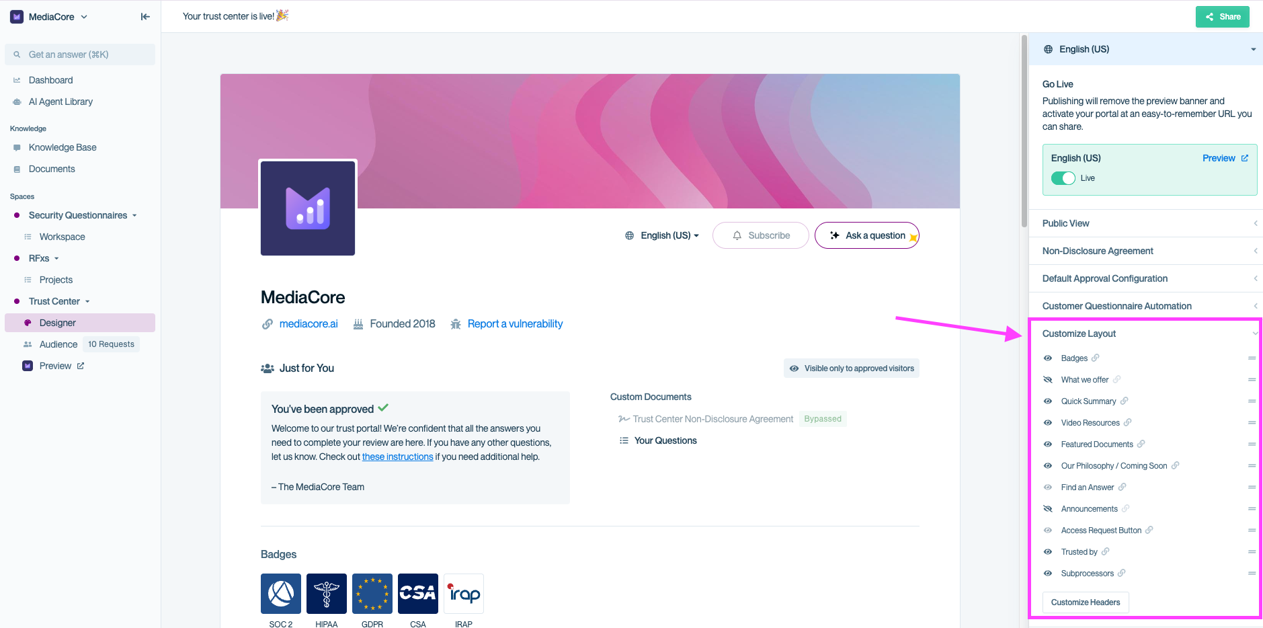Click the link icon beside Find an Answer
Viewport: 1263px width, 628px height.
pos(1122,487)
